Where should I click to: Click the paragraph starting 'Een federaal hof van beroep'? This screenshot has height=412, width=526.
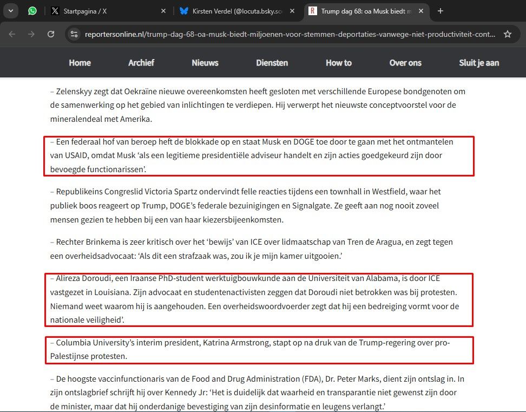tap(252, 155)
